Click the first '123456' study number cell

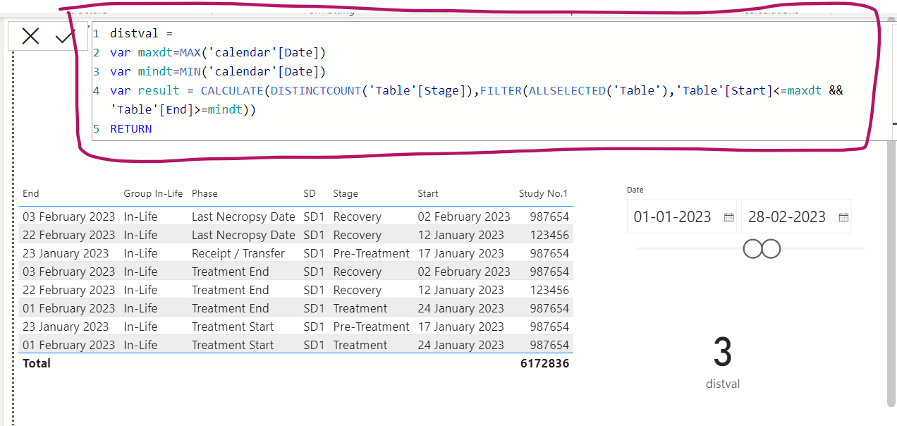coord(549,235)
